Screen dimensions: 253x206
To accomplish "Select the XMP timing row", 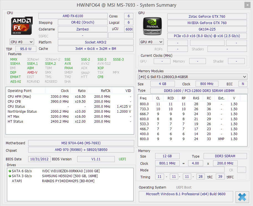I will click(x=193, y=139).
